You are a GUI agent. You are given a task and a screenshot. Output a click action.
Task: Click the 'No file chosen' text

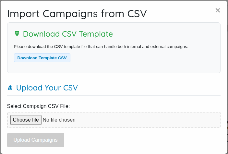click(59, 120)
